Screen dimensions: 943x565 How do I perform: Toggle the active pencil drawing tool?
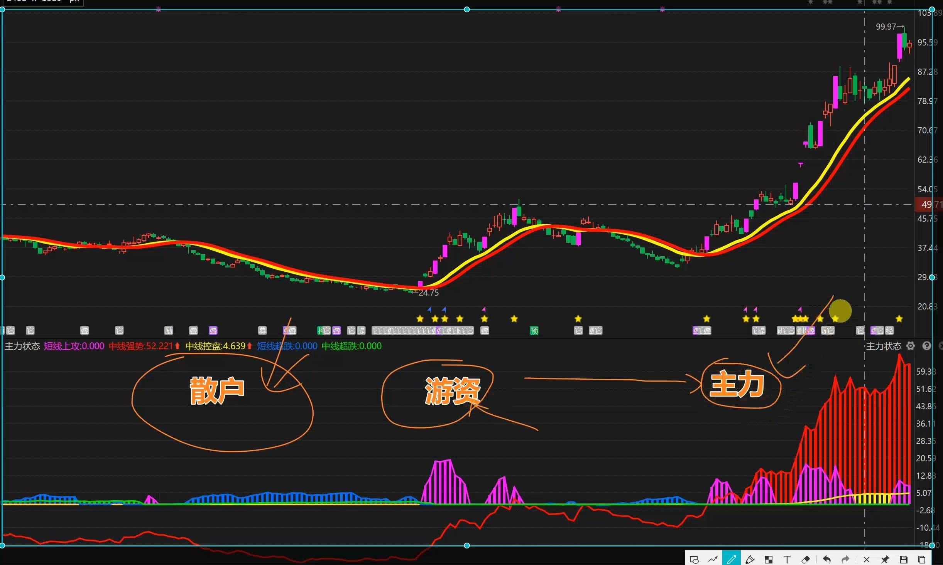pyautogui.click(x=731, y=560)
